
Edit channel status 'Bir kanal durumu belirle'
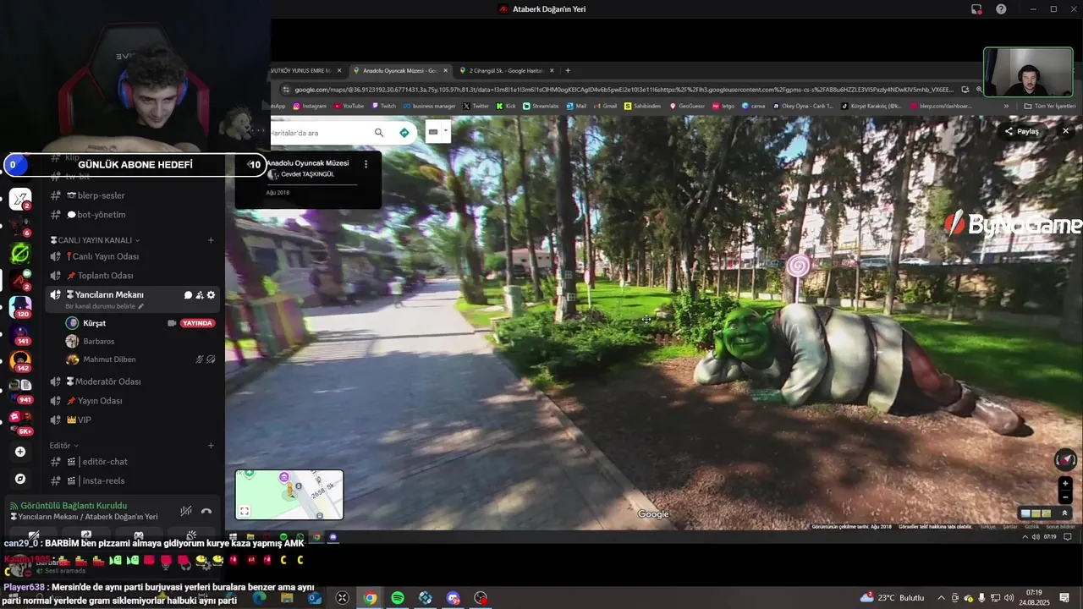[104, 306]
